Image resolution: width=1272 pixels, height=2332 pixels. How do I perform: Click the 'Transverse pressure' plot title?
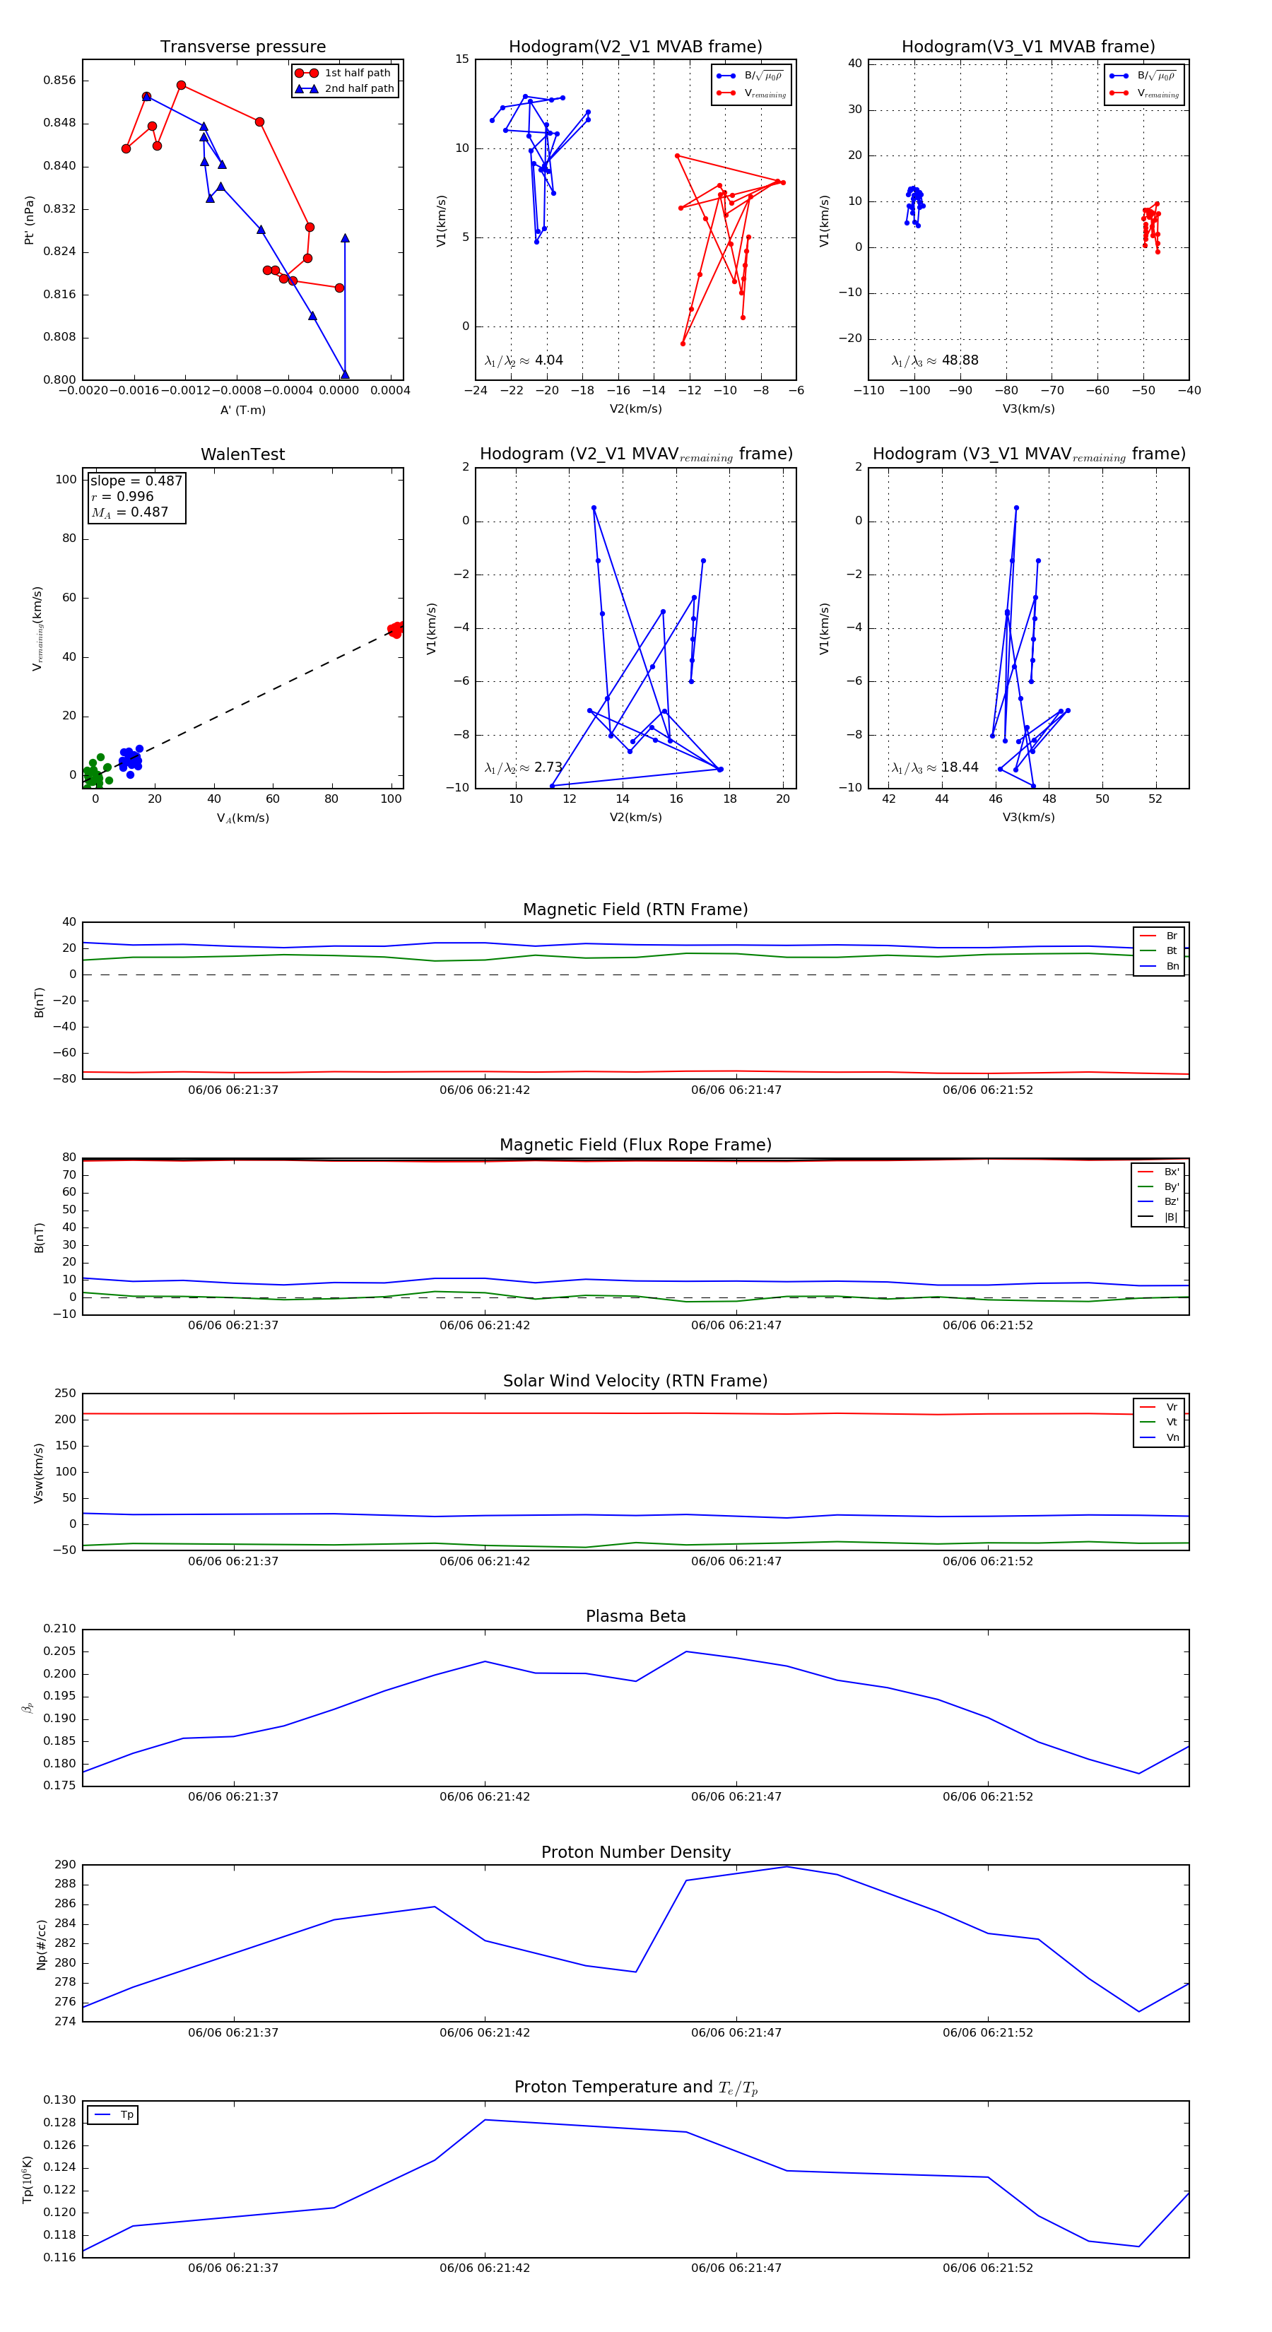[242, 47]
